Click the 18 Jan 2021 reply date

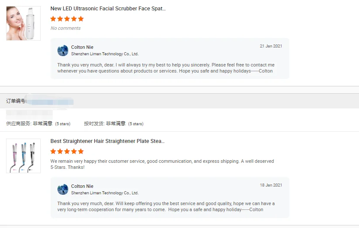271,185
